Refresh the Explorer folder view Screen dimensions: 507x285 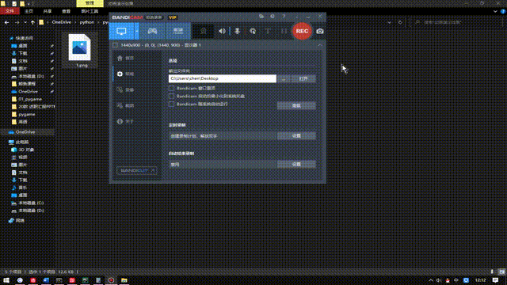(400, 22)
